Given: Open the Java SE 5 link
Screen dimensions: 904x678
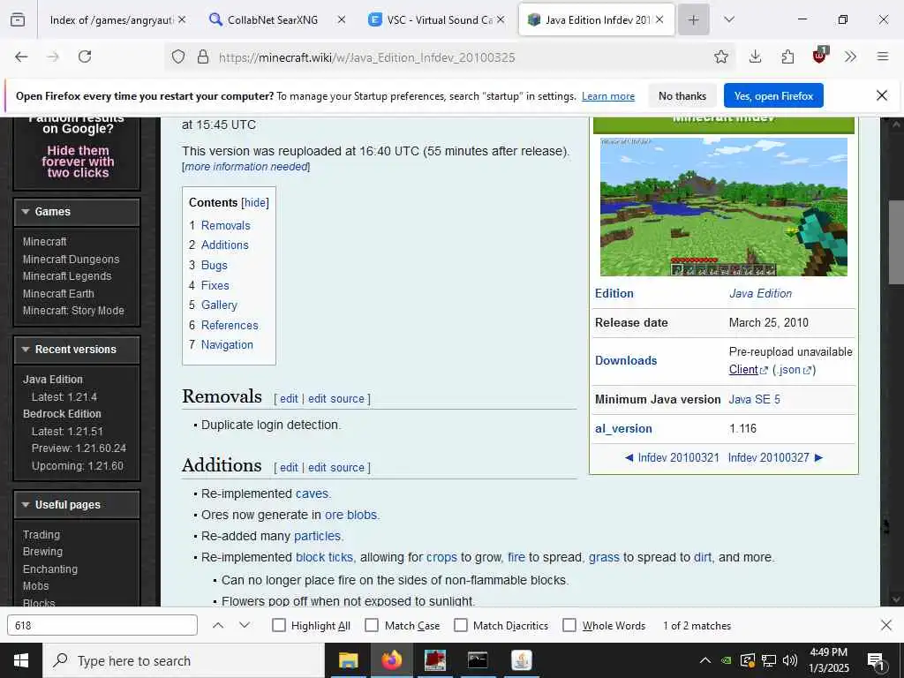Looking at the screenshot, I should (754, 400).
